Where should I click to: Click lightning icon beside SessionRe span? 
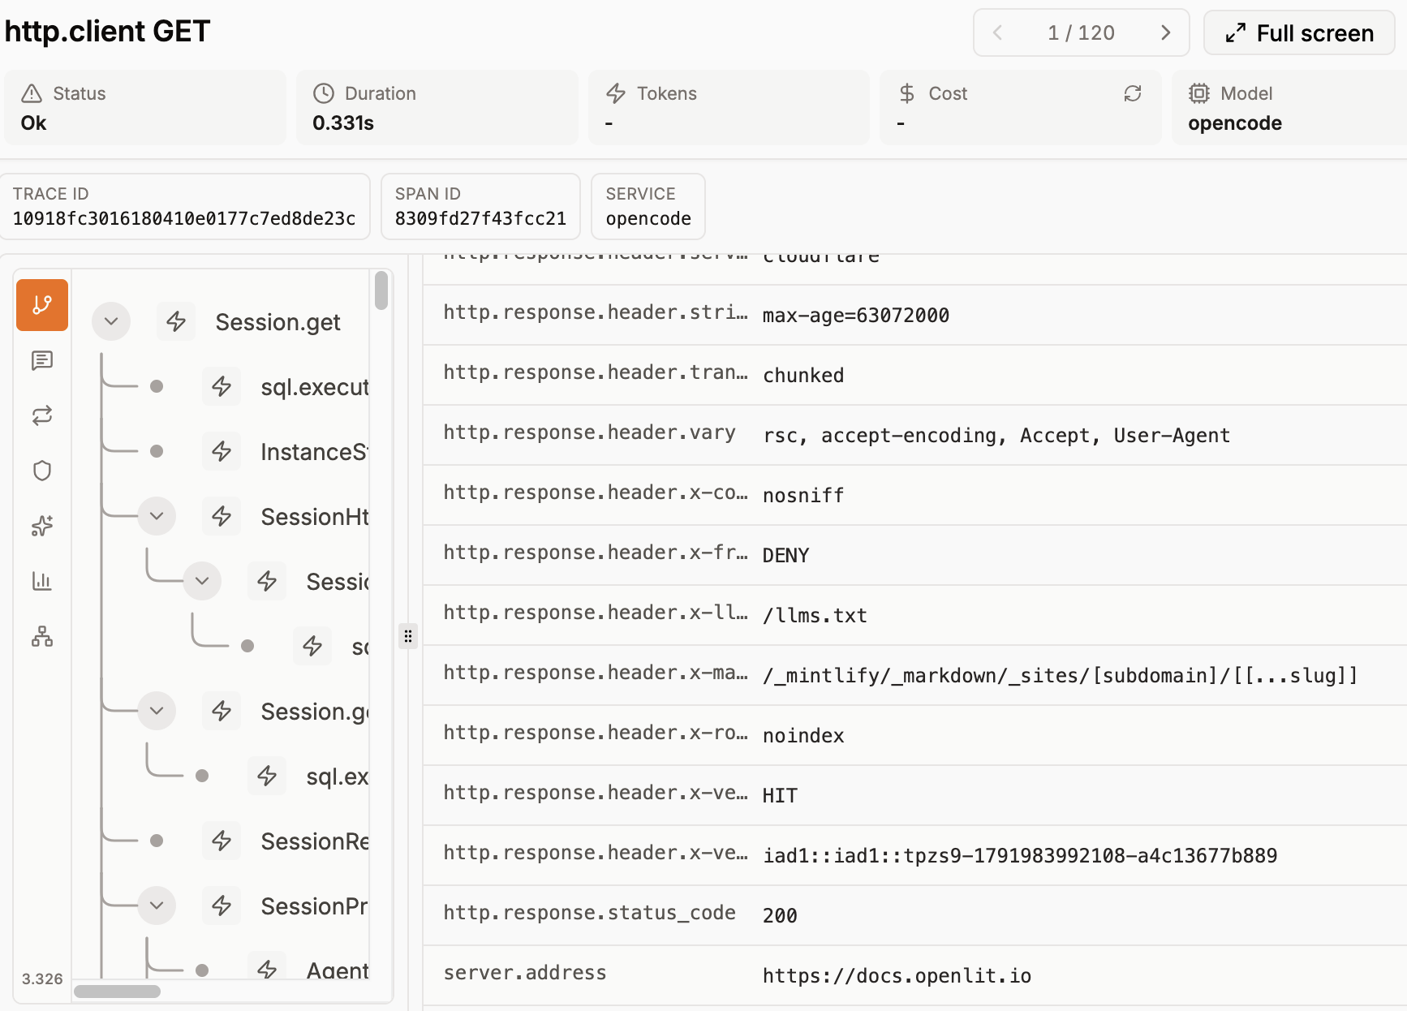click(x=222, y=841)
